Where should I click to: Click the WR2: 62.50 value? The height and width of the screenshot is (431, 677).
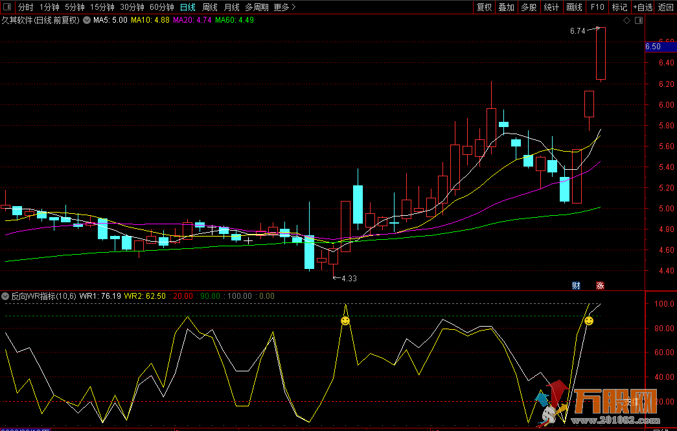point(144,296)
